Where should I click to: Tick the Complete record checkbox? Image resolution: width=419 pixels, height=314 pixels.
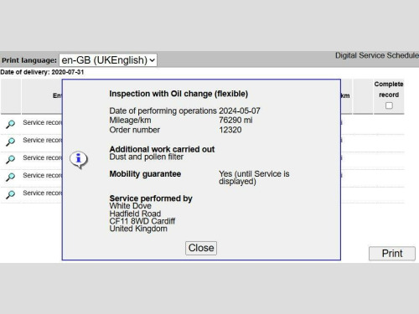click(389, 106)
